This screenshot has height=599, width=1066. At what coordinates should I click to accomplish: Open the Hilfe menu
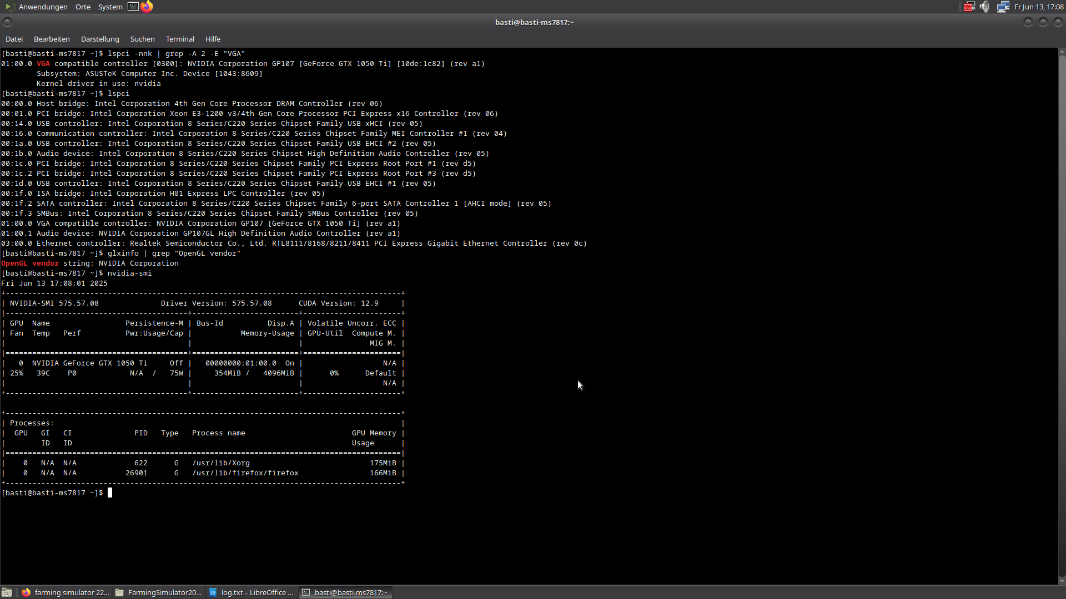point(213,39)
